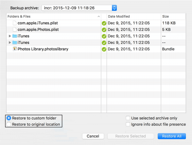
Task: Expand the first iTunes folder
Action: 10,36
